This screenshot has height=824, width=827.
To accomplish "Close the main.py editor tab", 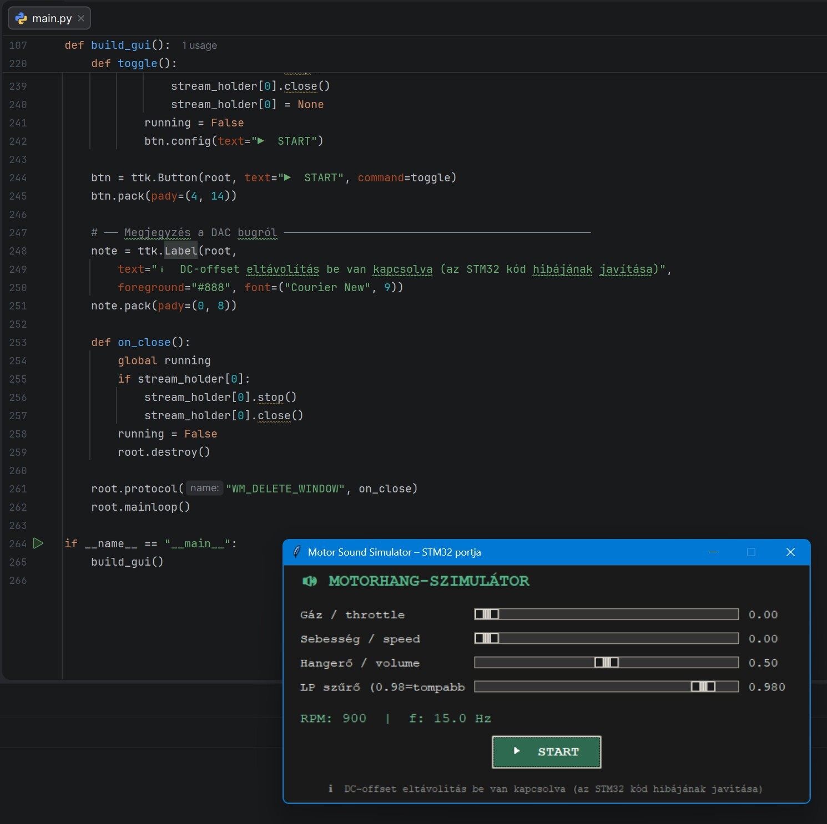I will click(x=81, y=18).
